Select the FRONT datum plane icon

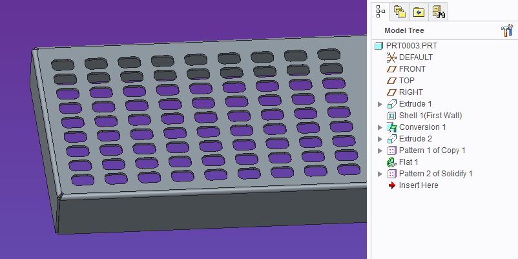click(392, 69)
